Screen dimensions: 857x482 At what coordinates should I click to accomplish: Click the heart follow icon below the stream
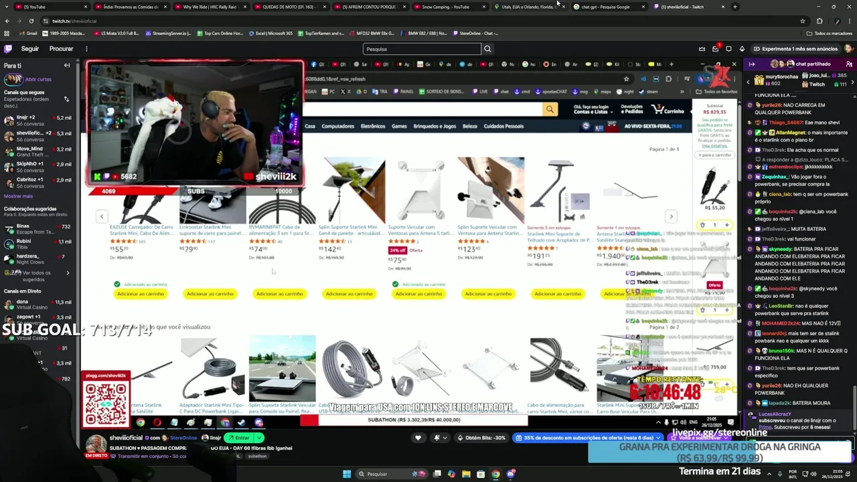[418, 438]
